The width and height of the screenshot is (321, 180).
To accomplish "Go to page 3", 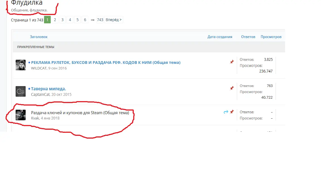I will click(x=62, y=20).
